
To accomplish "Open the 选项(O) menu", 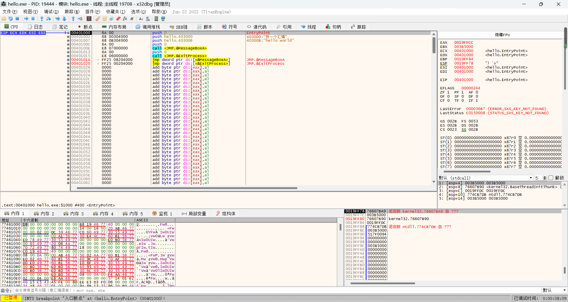I will click(x=138, y=12).
